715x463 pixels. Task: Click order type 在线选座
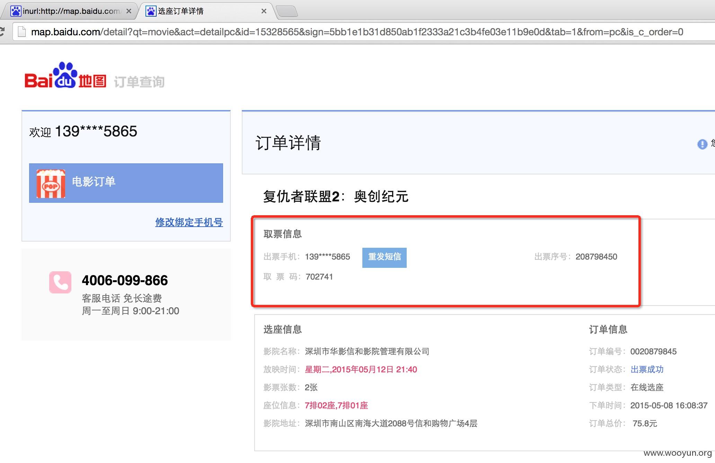[647, 388]
